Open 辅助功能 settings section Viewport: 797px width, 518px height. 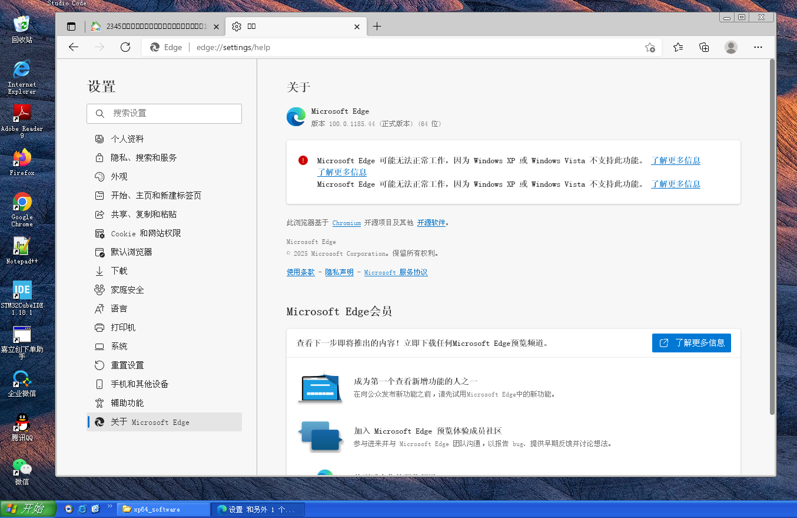click(164, 403)
